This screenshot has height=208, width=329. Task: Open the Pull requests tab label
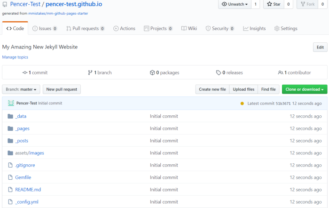tap(86, 28)
